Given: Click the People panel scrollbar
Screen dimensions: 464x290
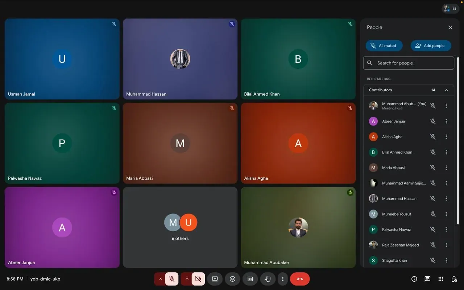Looking at the screenshot, I should [458, 141].
